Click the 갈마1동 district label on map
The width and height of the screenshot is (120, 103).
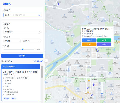[x=65, y=102]
